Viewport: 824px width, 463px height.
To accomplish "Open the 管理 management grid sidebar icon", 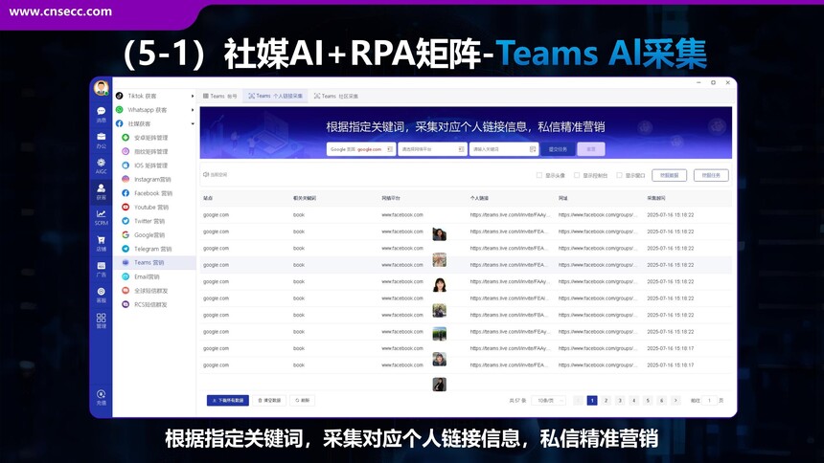I will coord(101,320).
